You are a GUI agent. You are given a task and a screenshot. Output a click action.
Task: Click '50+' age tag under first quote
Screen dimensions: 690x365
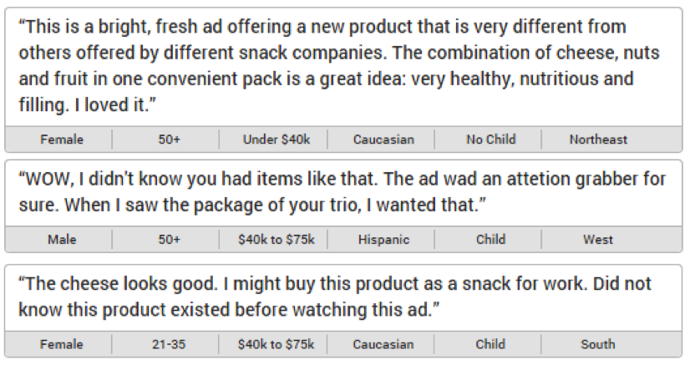coord(169,139)
